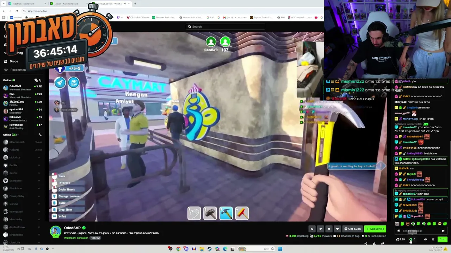The image size is (451, 253).
Task: Select K0nkaMc streaming Counter-Strike 2
Action: tap(23, 118)
